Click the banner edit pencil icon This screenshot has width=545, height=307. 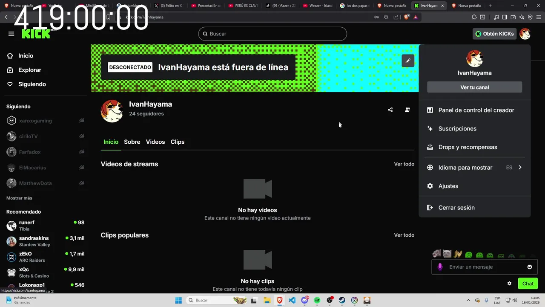[408, 61]
